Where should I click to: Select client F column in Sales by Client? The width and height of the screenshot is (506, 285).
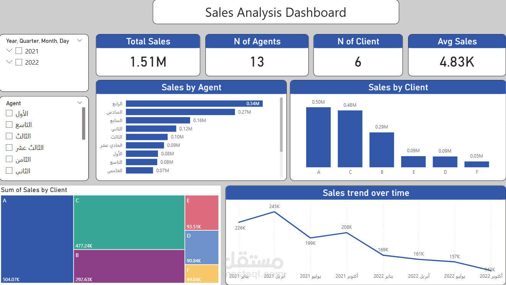click(477, 164)
